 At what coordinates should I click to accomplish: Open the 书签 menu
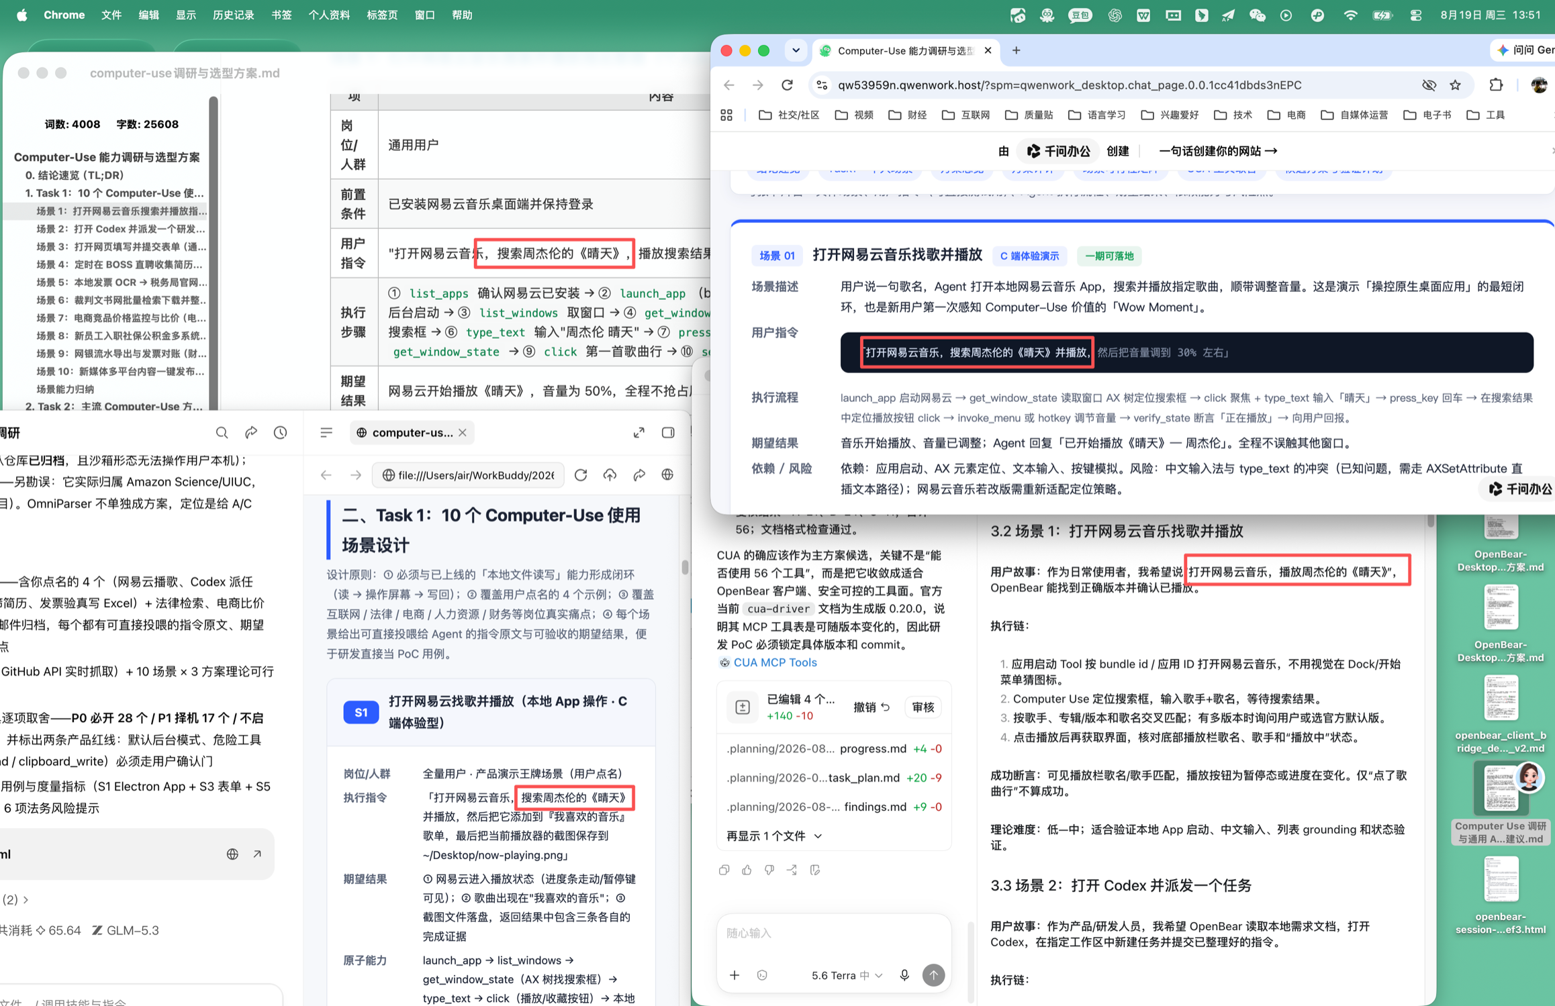coord(281,15)
